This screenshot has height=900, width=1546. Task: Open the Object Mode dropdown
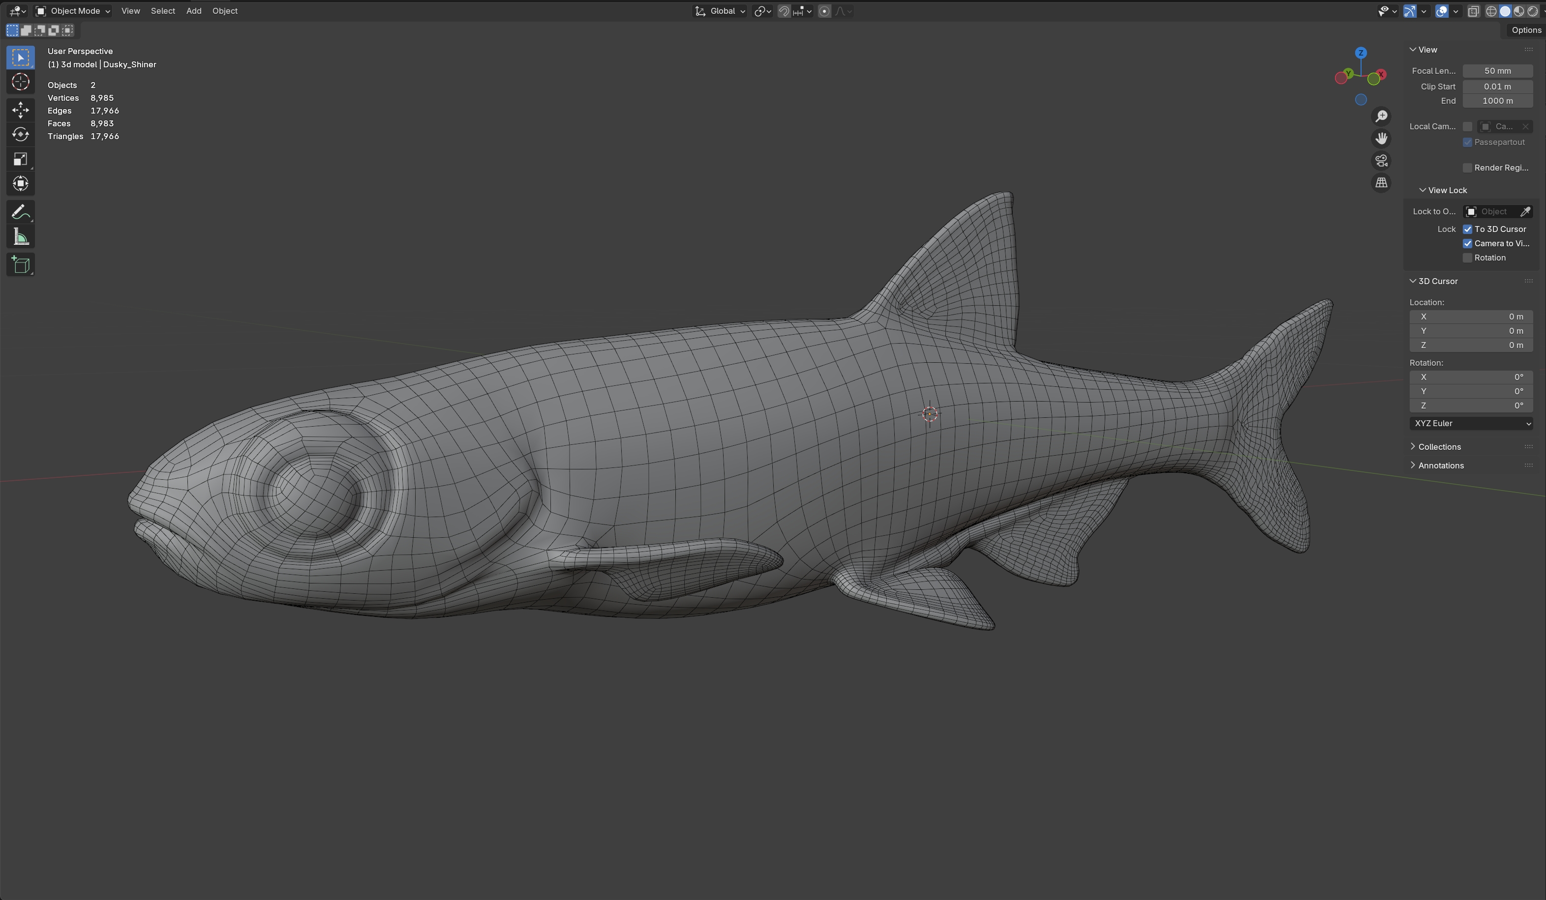73,11
